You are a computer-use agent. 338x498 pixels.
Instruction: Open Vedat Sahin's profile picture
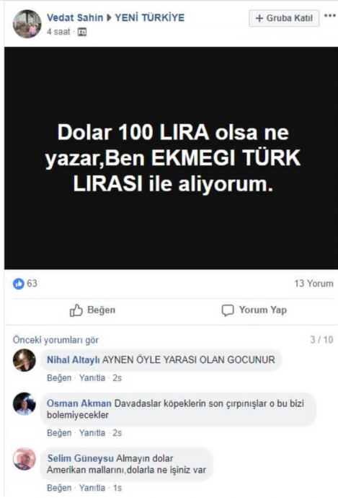[27, 24]
